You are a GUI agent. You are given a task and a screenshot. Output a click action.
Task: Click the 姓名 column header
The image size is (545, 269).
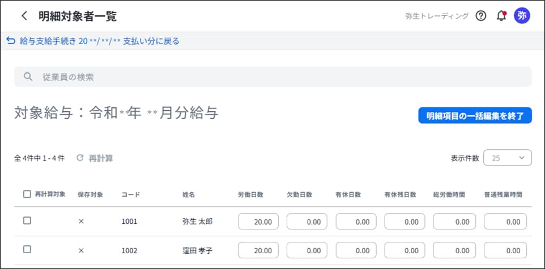click(x=189, y=194)
